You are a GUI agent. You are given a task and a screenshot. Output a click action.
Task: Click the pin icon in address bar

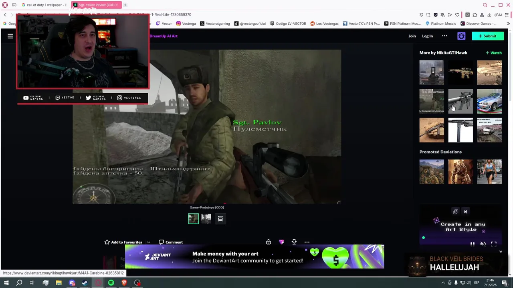coord(421,15)
